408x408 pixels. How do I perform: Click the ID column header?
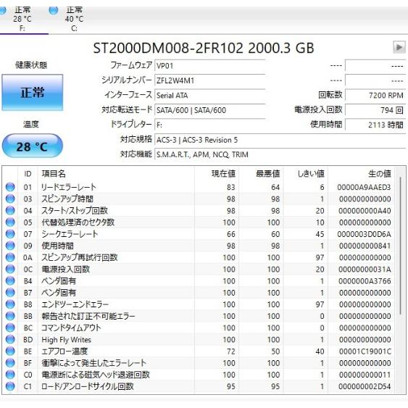(28, 173)
